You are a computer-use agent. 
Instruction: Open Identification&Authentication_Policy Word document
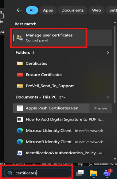62,153
